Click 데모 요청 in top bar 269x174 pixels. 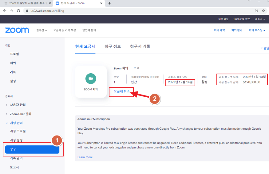click(x=223, y=19)
